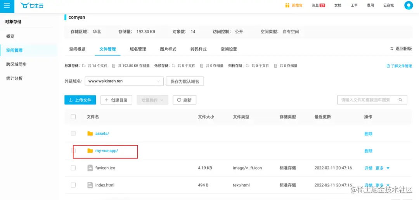Image resolution: width=419 pixels, height=200 pixels.
Task: Open 云商城 in top navigation
Action: [388, 5]
